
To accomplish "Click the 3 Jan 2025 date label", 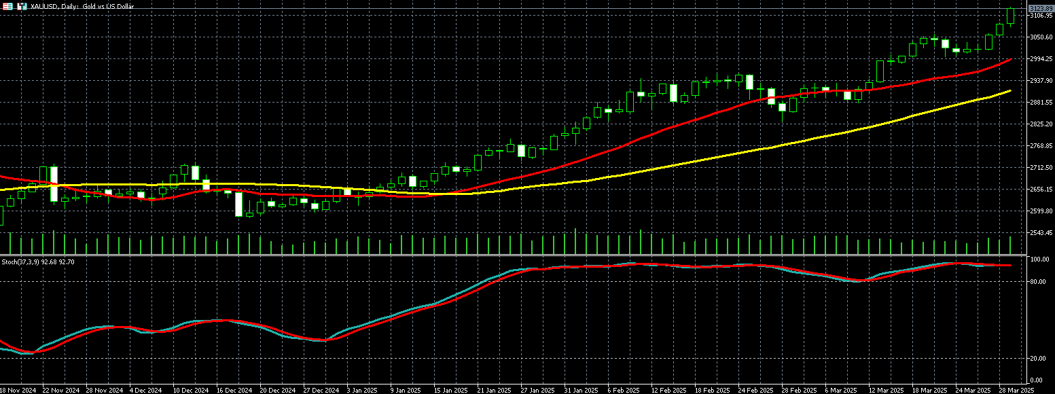I will point(362,390).
